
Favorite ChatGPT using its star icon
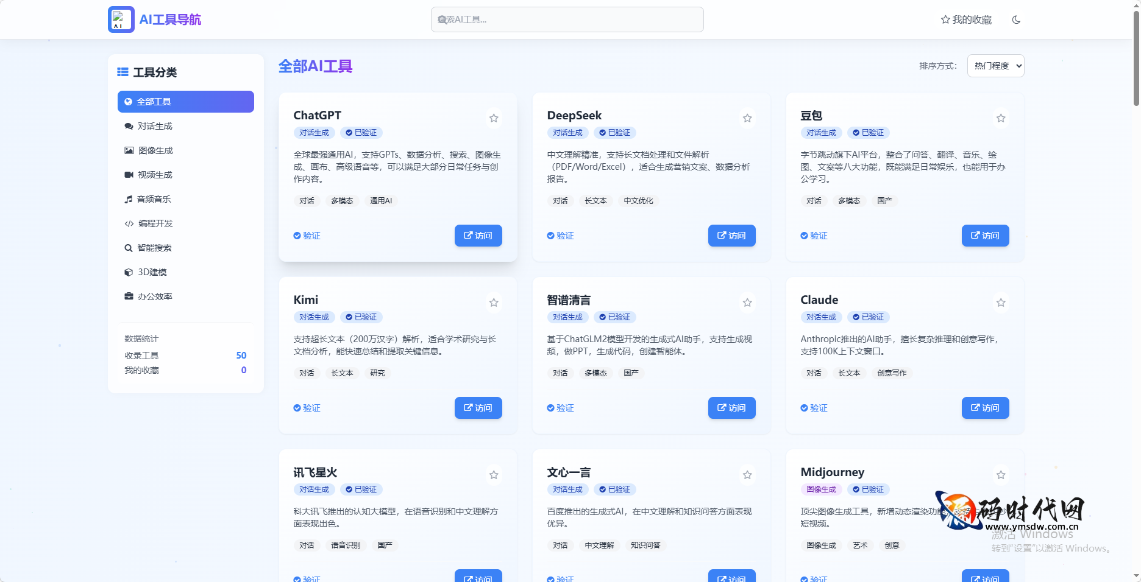(x=494, y=118)
